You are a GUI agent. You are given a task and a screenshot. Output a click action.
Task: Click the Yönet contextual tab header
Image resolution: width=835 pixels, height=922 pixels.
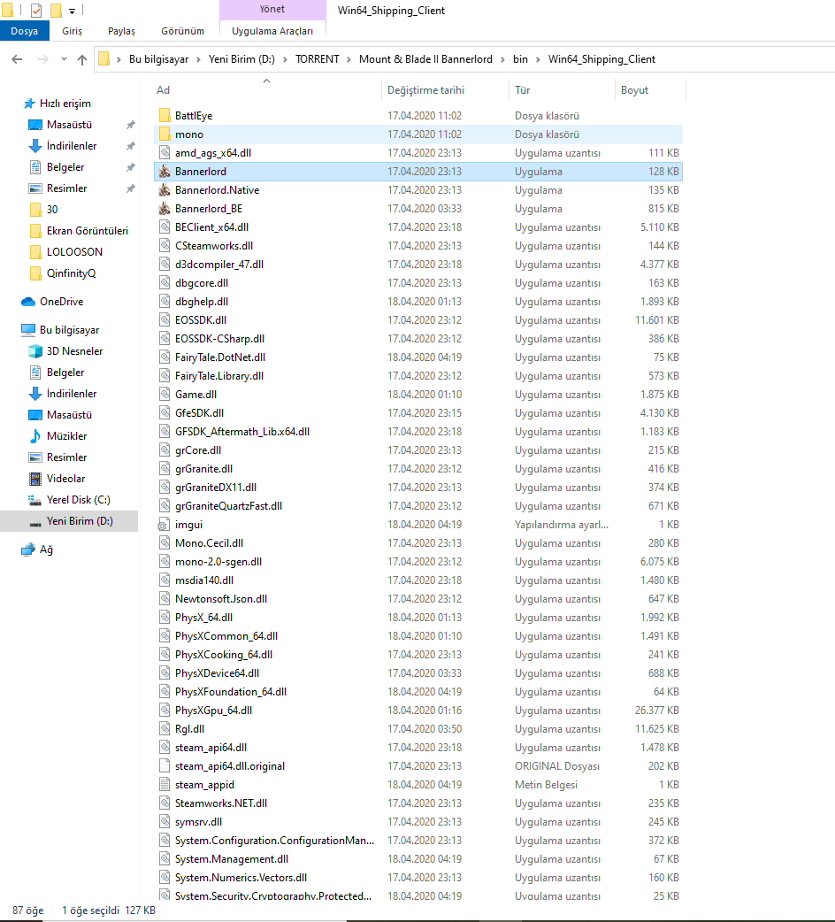272,10
